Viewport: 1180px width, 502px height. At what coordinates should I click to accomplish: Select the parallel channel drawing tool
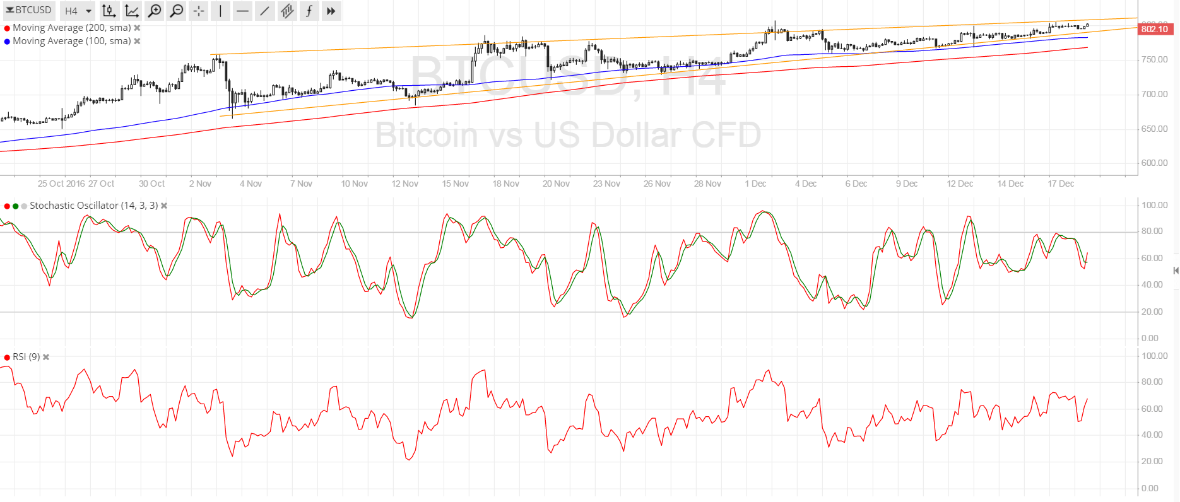point(287,11)
